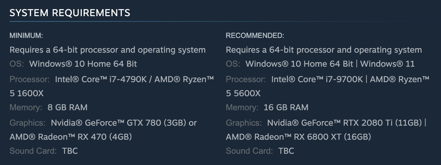This screenshot has width=441, height=165.
Task: Click the SYSTEM REQUIREMENTS heading
Action: tap(70, 13)
